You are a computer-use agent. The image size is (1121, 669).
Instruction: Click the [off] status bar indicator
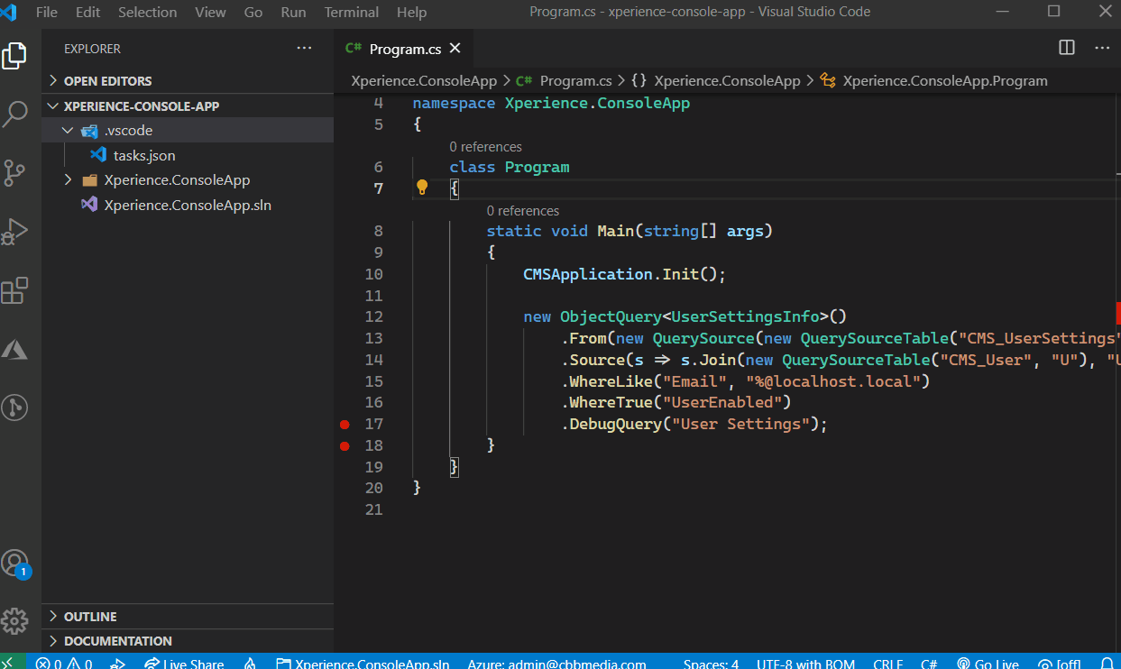tap(1059, 664)
